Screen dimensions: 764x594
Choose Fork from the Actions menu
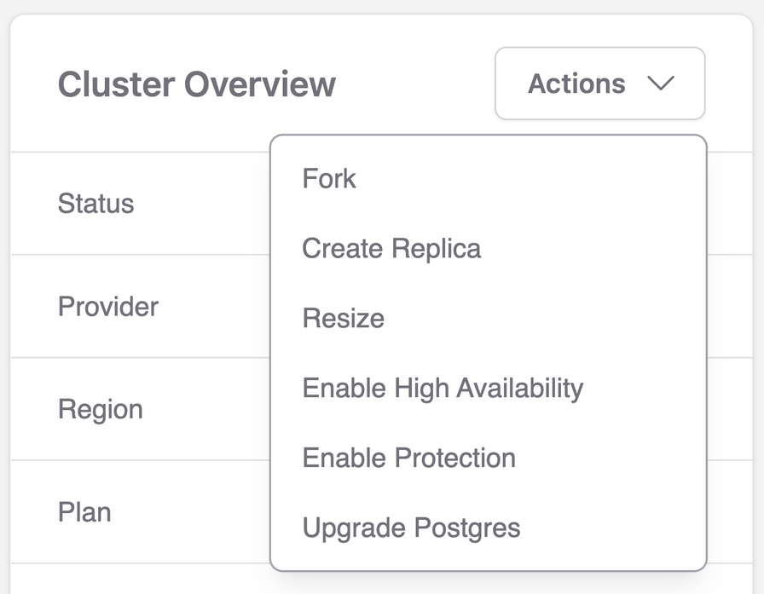(329, 178)
